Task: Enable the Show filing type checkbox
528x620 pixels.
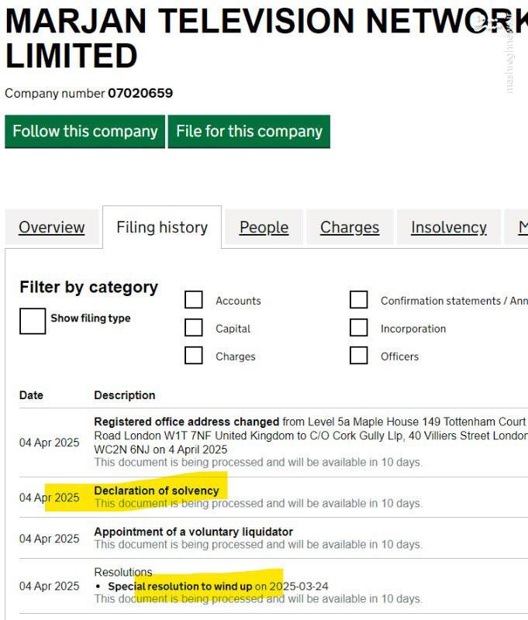Action: (x=33, y=320)
